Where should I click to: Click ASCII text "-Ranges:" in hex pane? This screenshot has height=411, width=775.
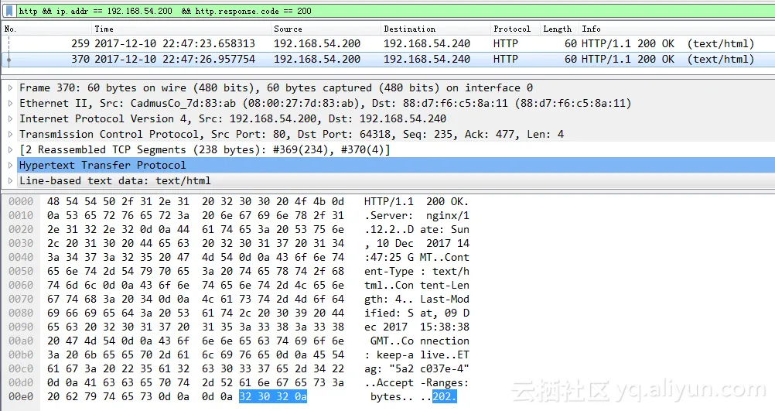(445, 383)
